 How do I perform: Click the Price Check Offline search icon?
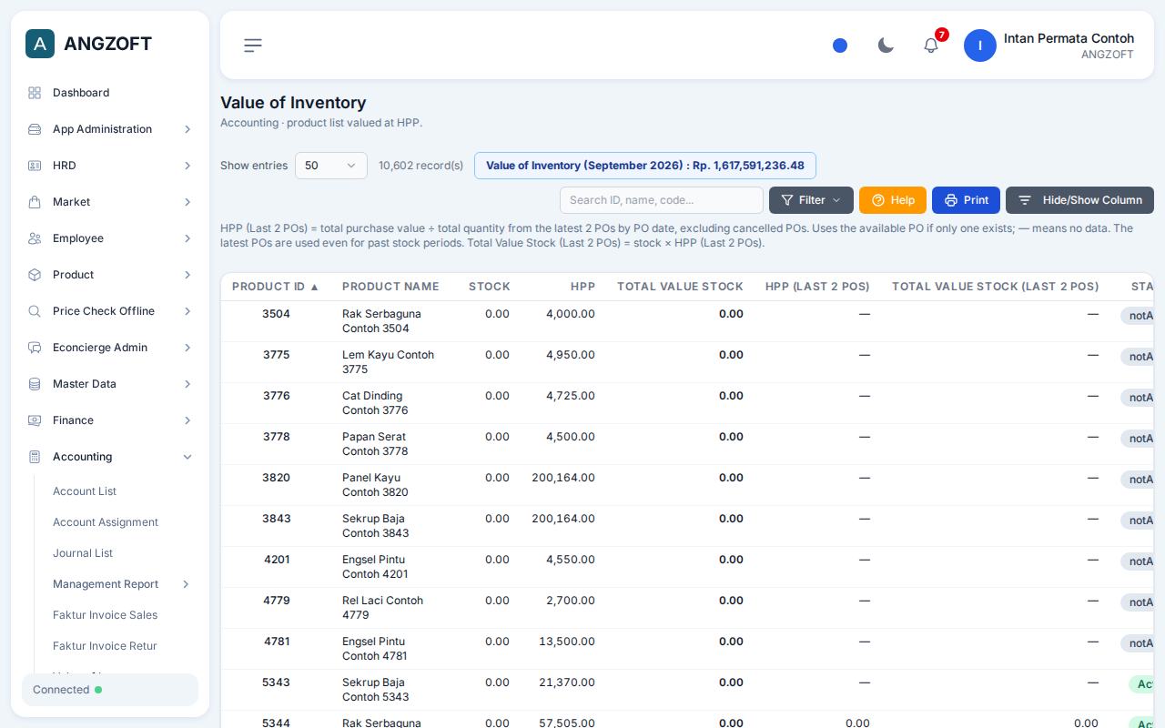pos(35,311)
